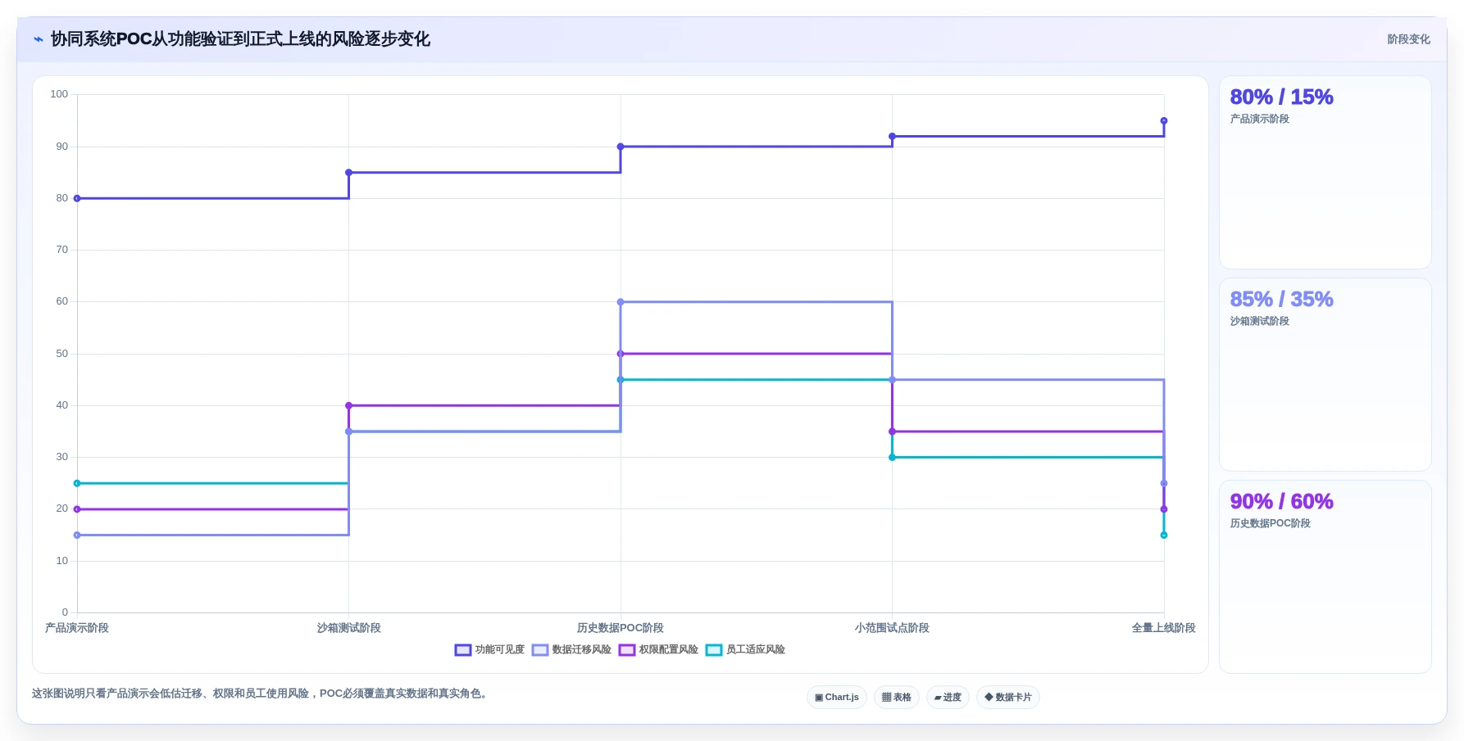Click 数据迁移风险 point at 历史数据POC阶段 (60)
The height and width of the screenshot is (741, 1464).
pyautogui.click(x=621, y=302)
